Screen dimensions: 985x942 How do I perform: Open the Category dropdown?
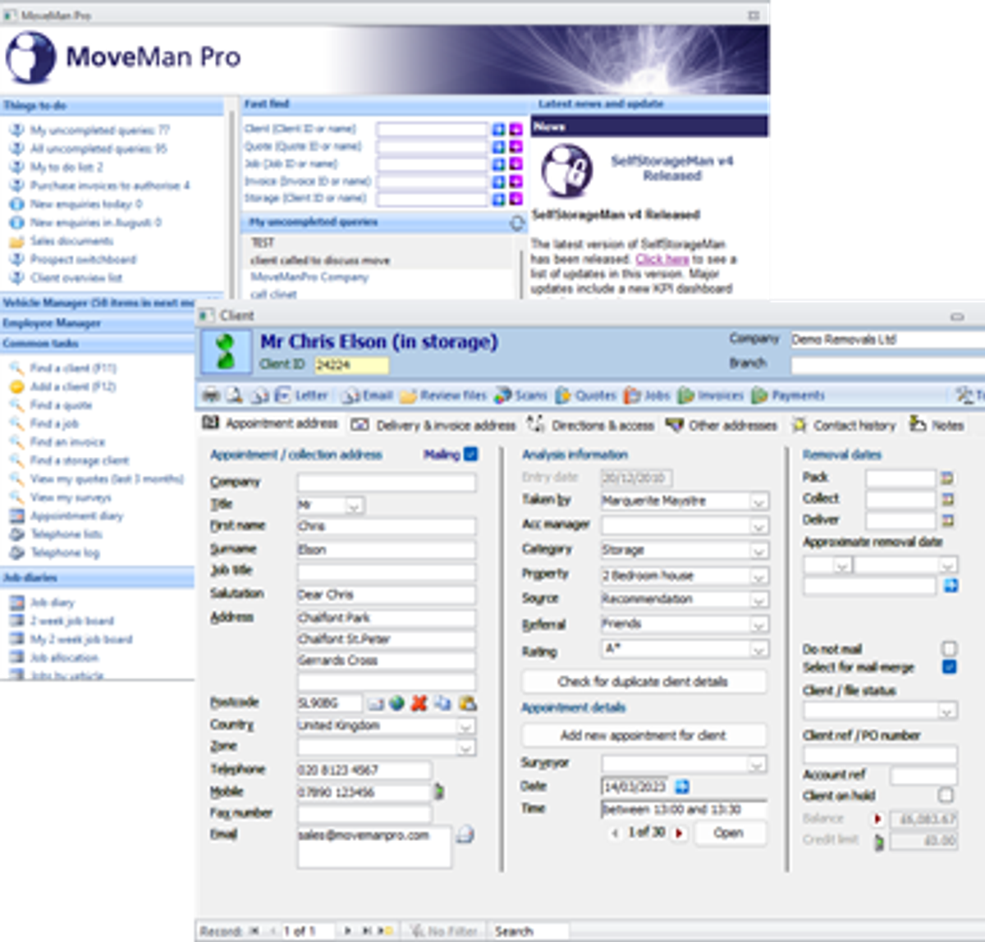coord(759,550)
